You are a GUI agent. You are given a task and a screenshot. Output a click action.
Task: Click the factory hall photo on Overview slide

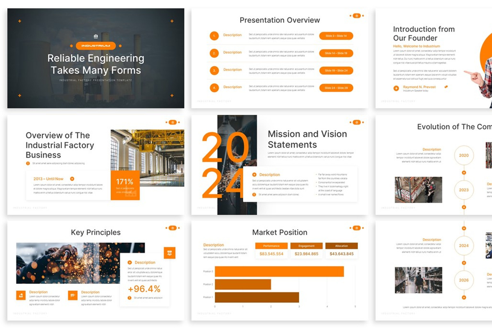tap(147, 158)
